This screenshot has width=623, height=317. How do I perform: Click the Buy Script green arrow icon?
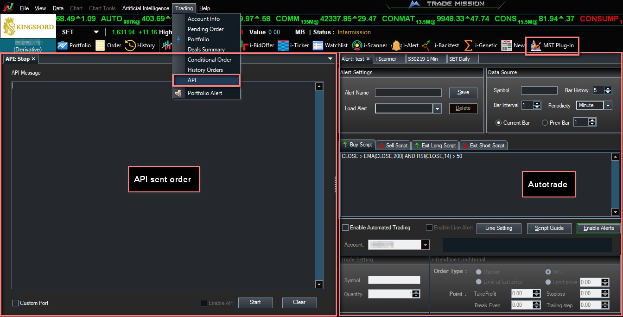[345, 145]
